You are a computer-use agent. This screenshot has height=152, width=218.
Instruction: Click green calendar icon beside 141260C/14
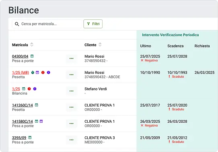point(37,105)
